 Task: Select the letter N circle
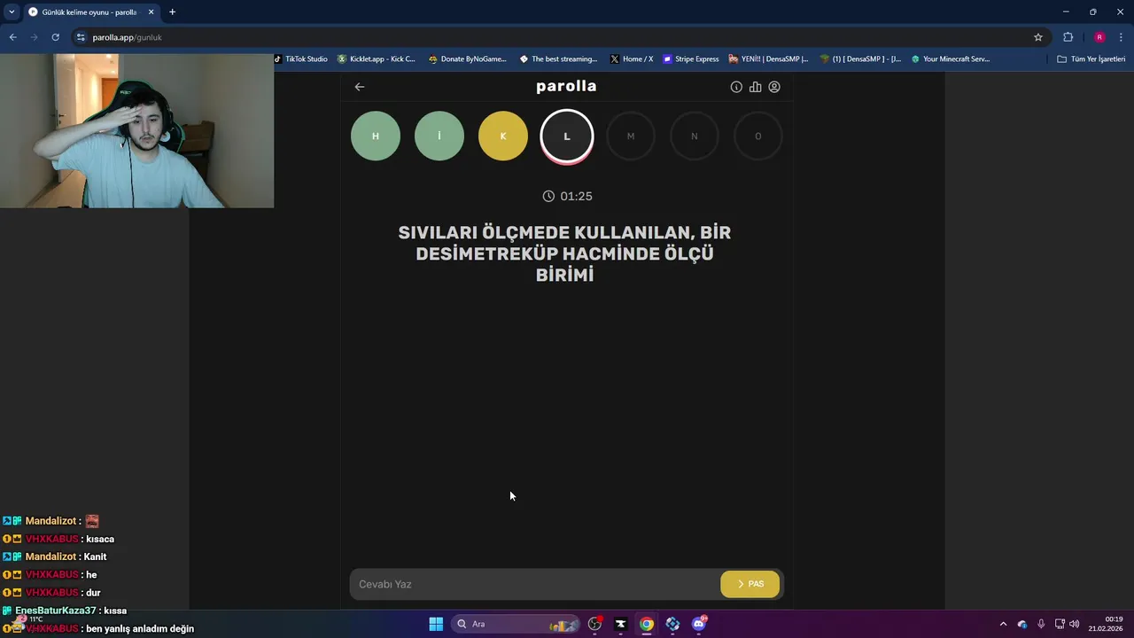pos(695,136)
